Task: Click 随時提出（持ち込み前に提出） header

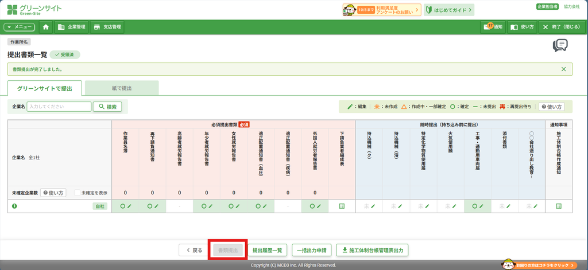Action: [x=450, y=124]
